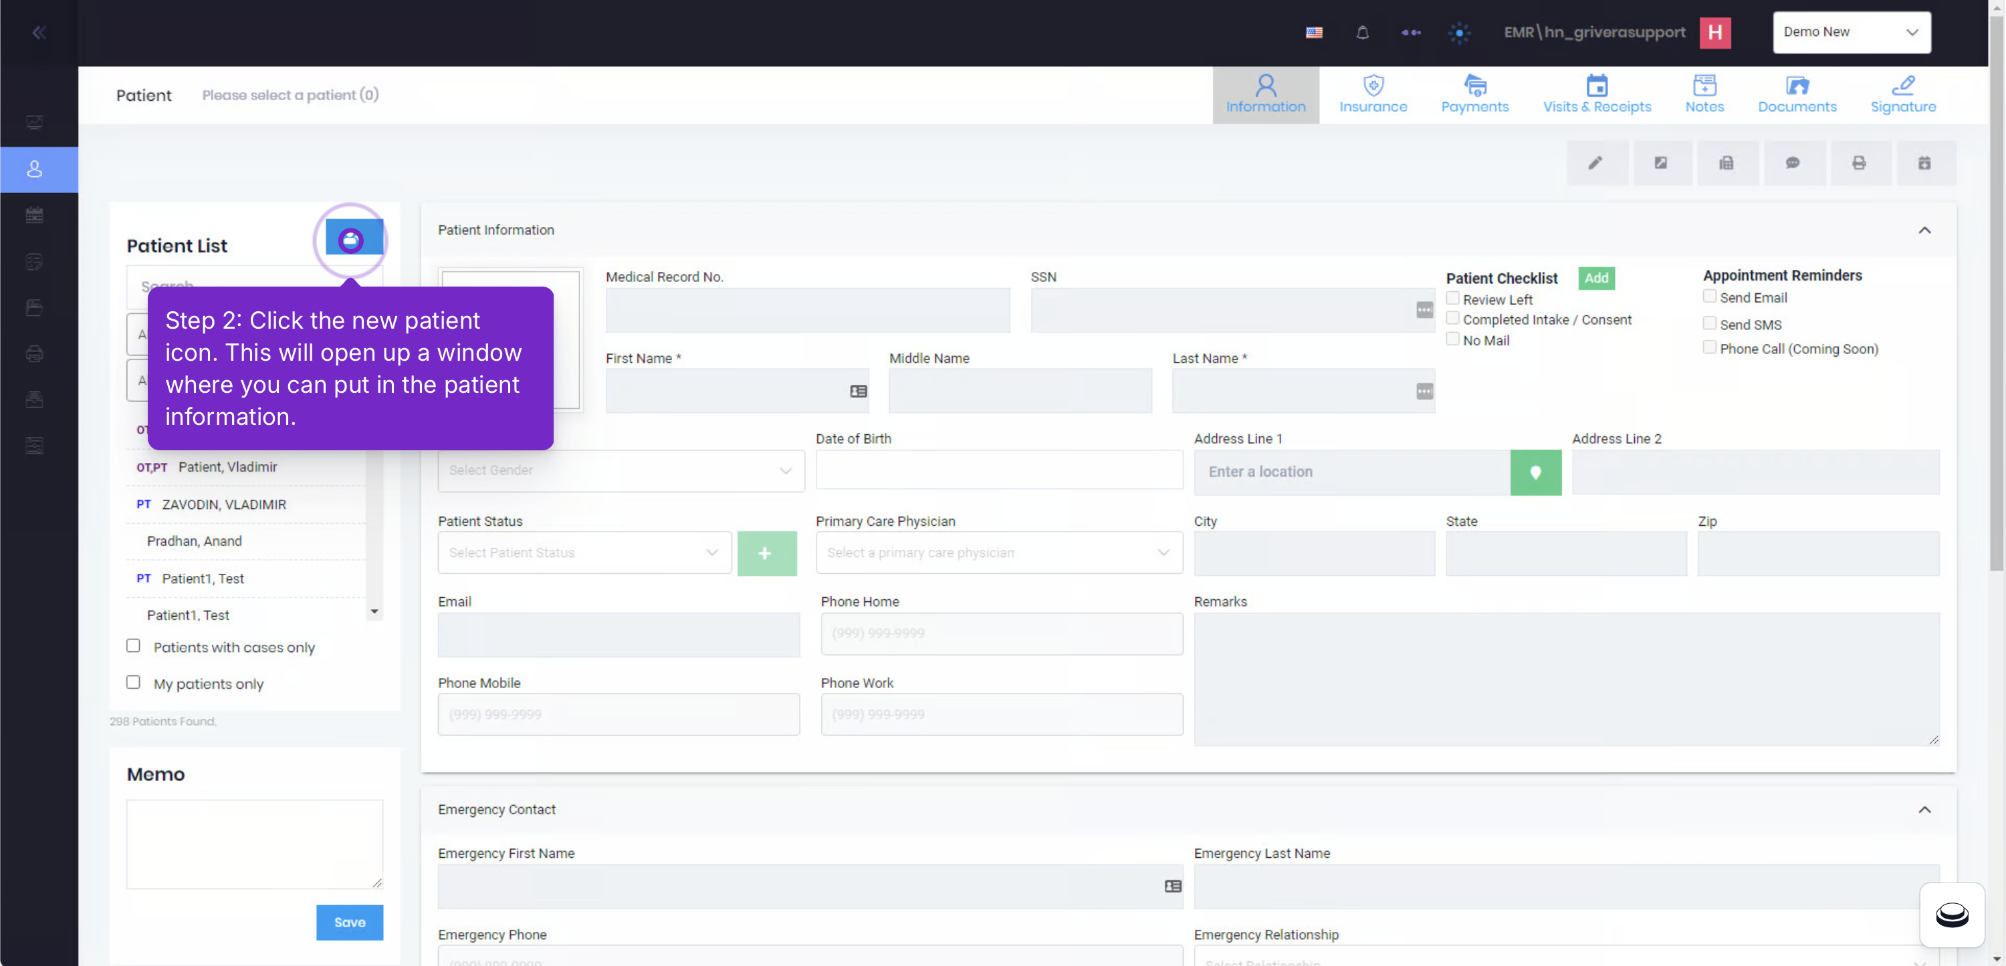Click the US flag language icon
Image resolution: width=2006 pixels, height=966 pixels.
point(1314,32)
